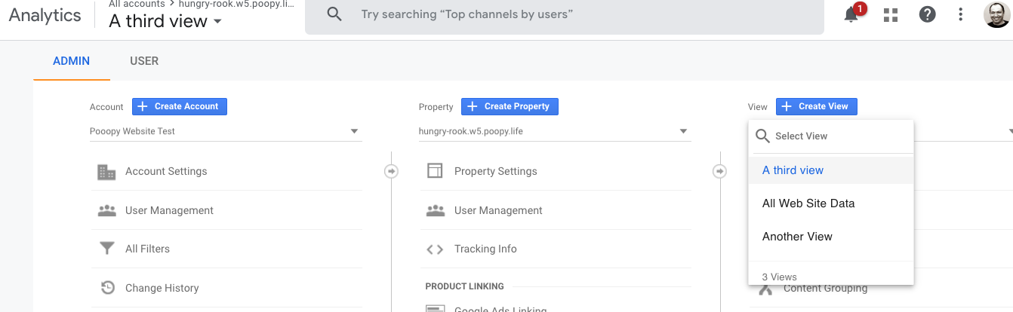Open the Google apps grid icon

891,14
